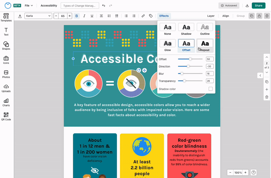271x178 pixels.
Task: Open the Uploads sidebar panel
Action: (x=6, y=88)
